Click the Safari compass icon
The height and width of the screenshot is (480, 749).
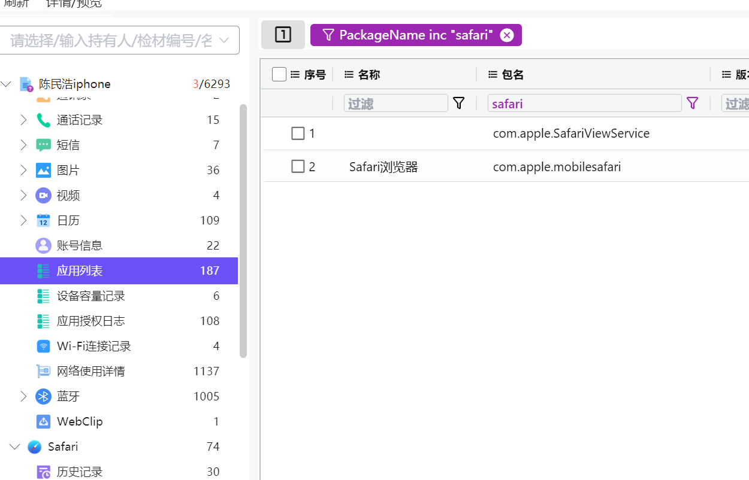coord(35,446)
